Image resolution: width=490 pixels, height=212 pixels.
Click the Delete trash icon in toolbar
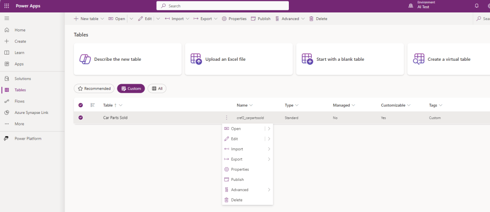tap(312, 19)
